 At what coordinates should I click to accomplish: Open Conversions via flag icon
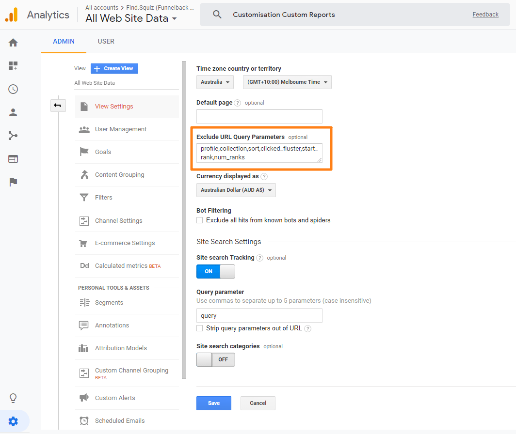point(13,182)
